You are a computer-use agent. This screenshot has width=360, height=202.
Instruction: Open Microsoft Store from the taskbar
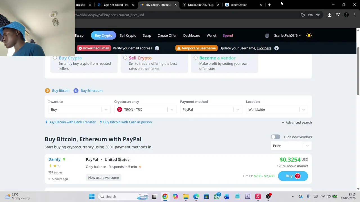[x=206, y=196]
